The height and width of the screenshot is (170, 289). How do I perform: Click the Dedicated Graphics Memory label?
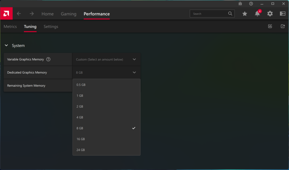click(27, 73)
